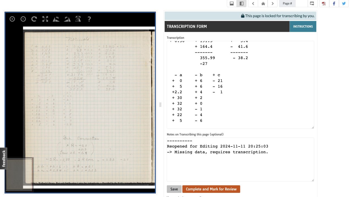Image resolution: width=352 pixels, height=197 pixels.
Task: Click the '+ c' column header text
Action: tap(216, 75)
